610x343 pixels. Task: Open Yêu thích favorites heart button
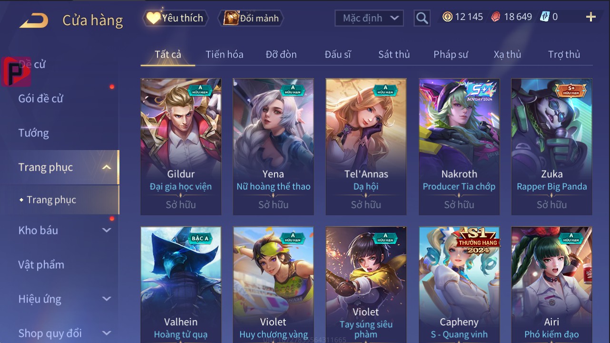point(175,18)
